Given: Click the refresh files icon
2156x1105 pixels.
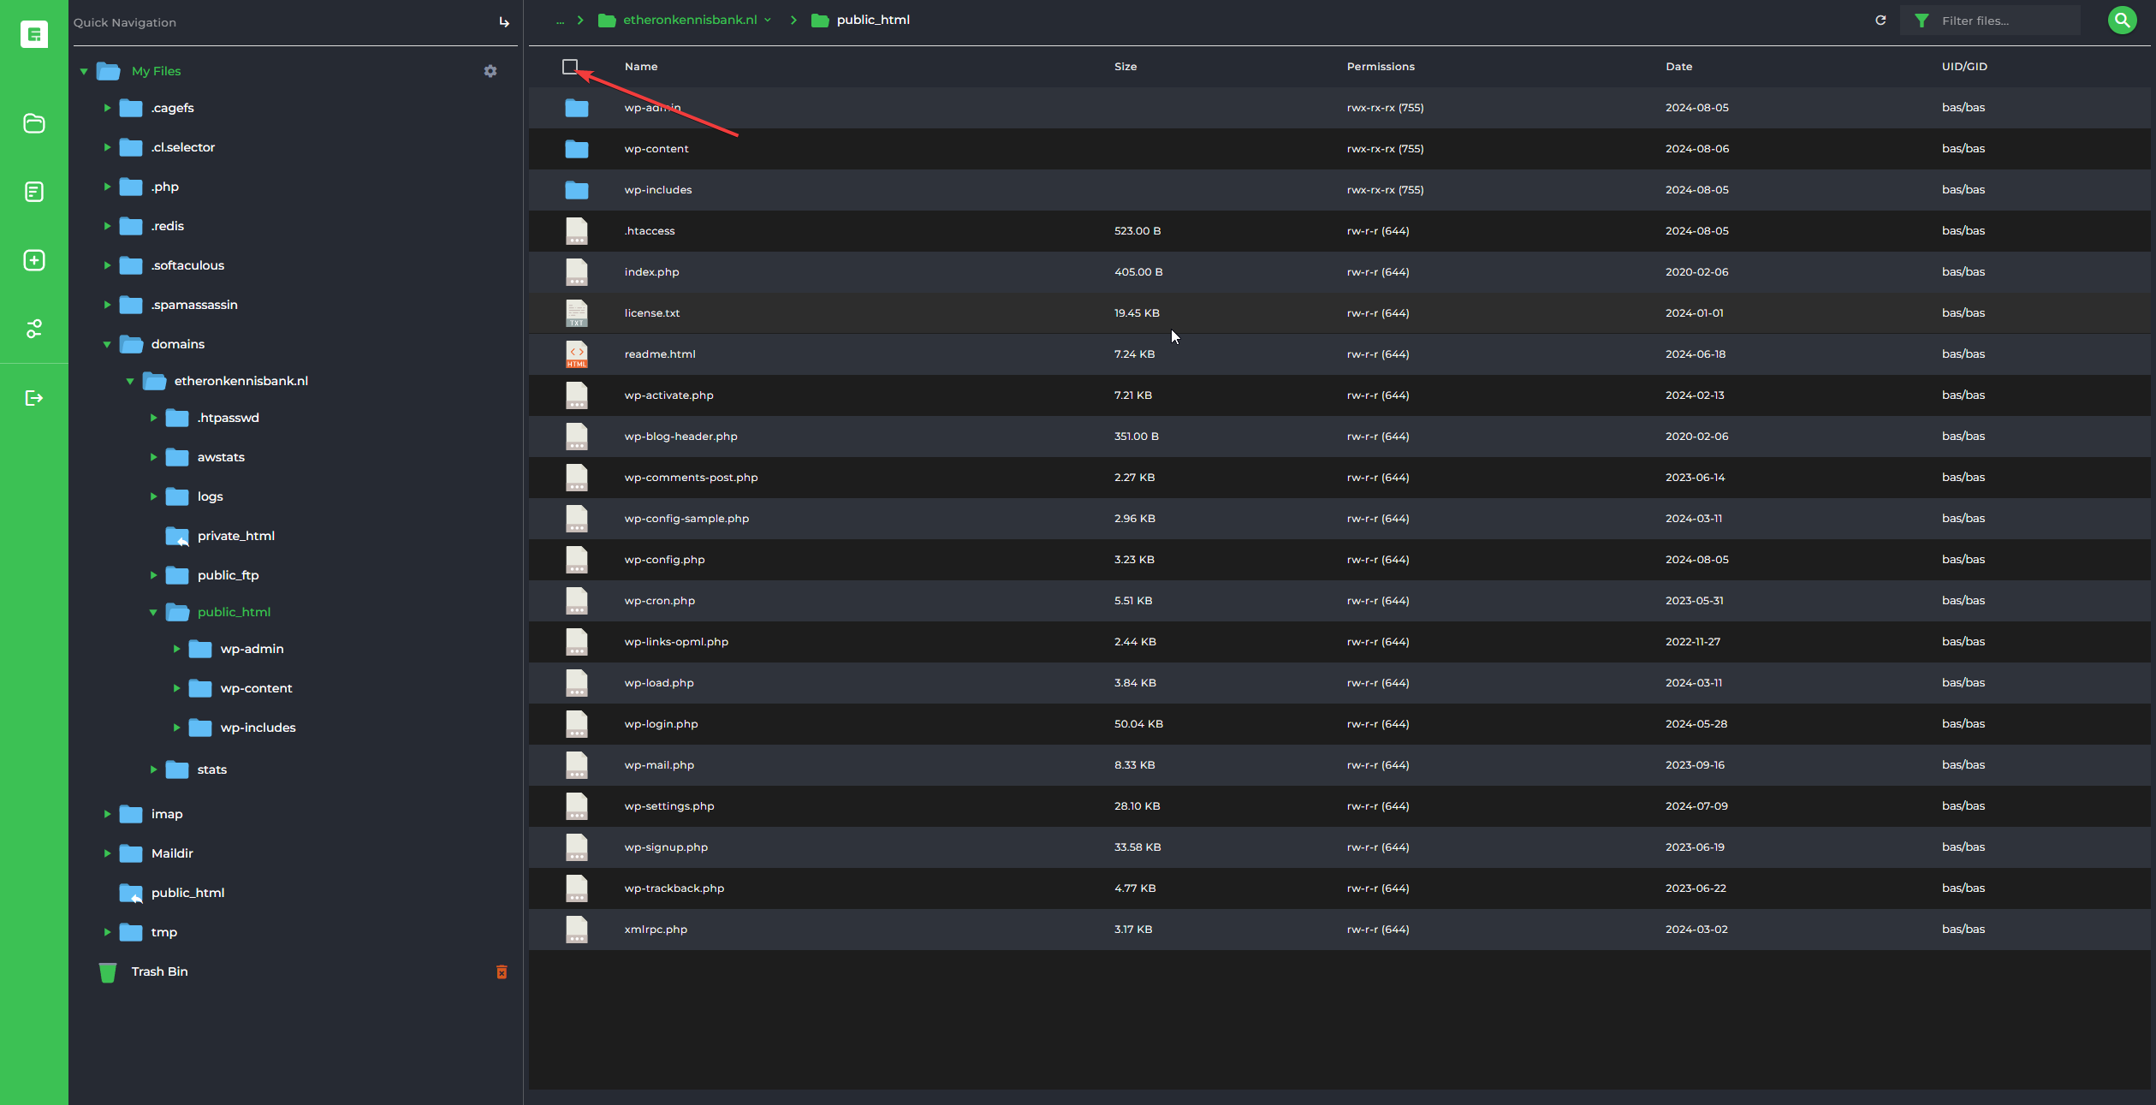Looking at the screenshot, I should [1880, 21].
